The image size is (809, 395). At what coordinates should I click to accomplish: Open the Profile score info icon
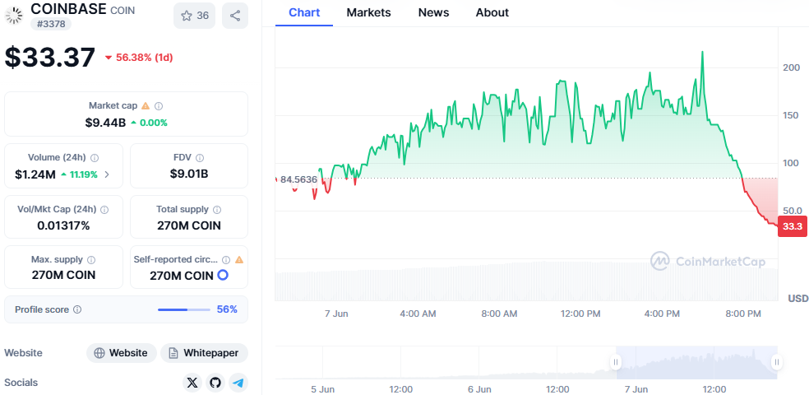[x=77, y=309]
